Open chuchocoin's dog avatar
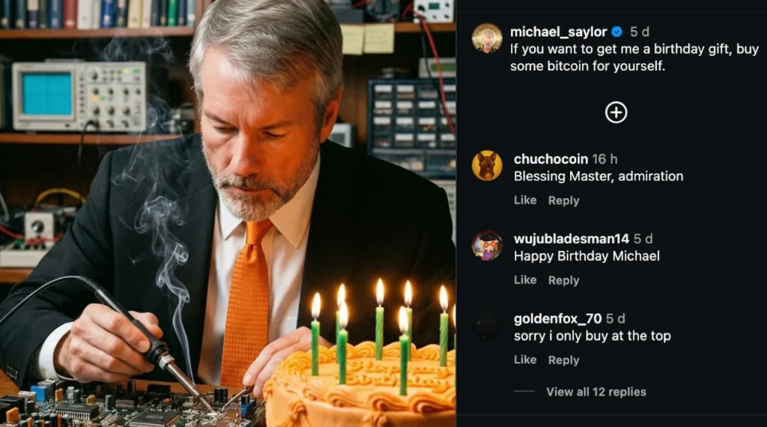This screenshot has width=767, height=427. 487,166
